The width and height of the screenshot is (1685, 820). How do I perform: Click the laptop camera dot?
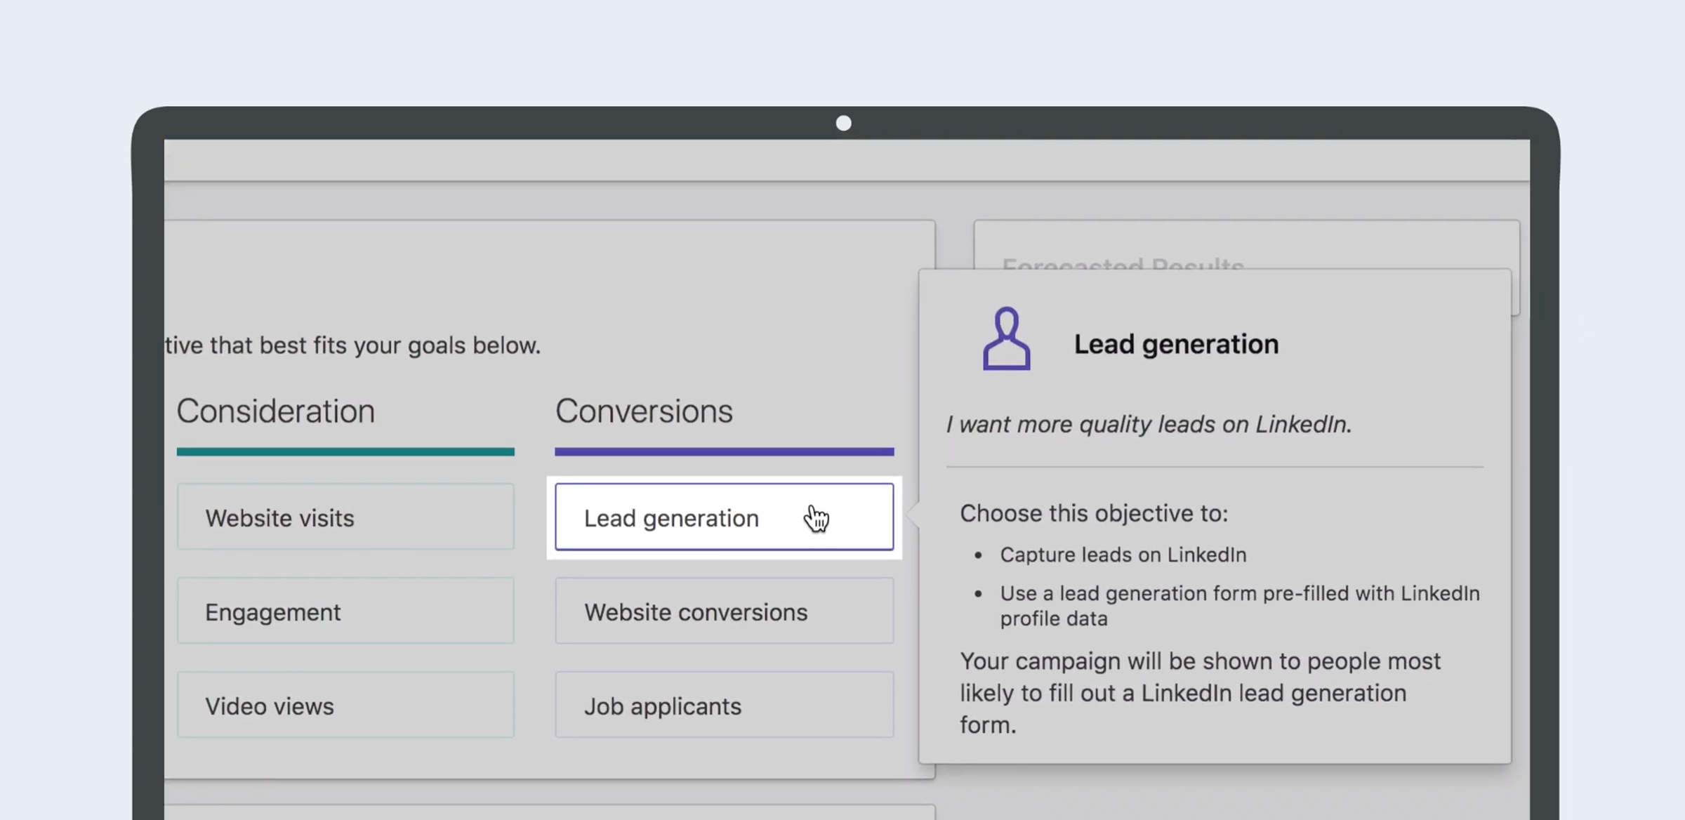point(843,124)
